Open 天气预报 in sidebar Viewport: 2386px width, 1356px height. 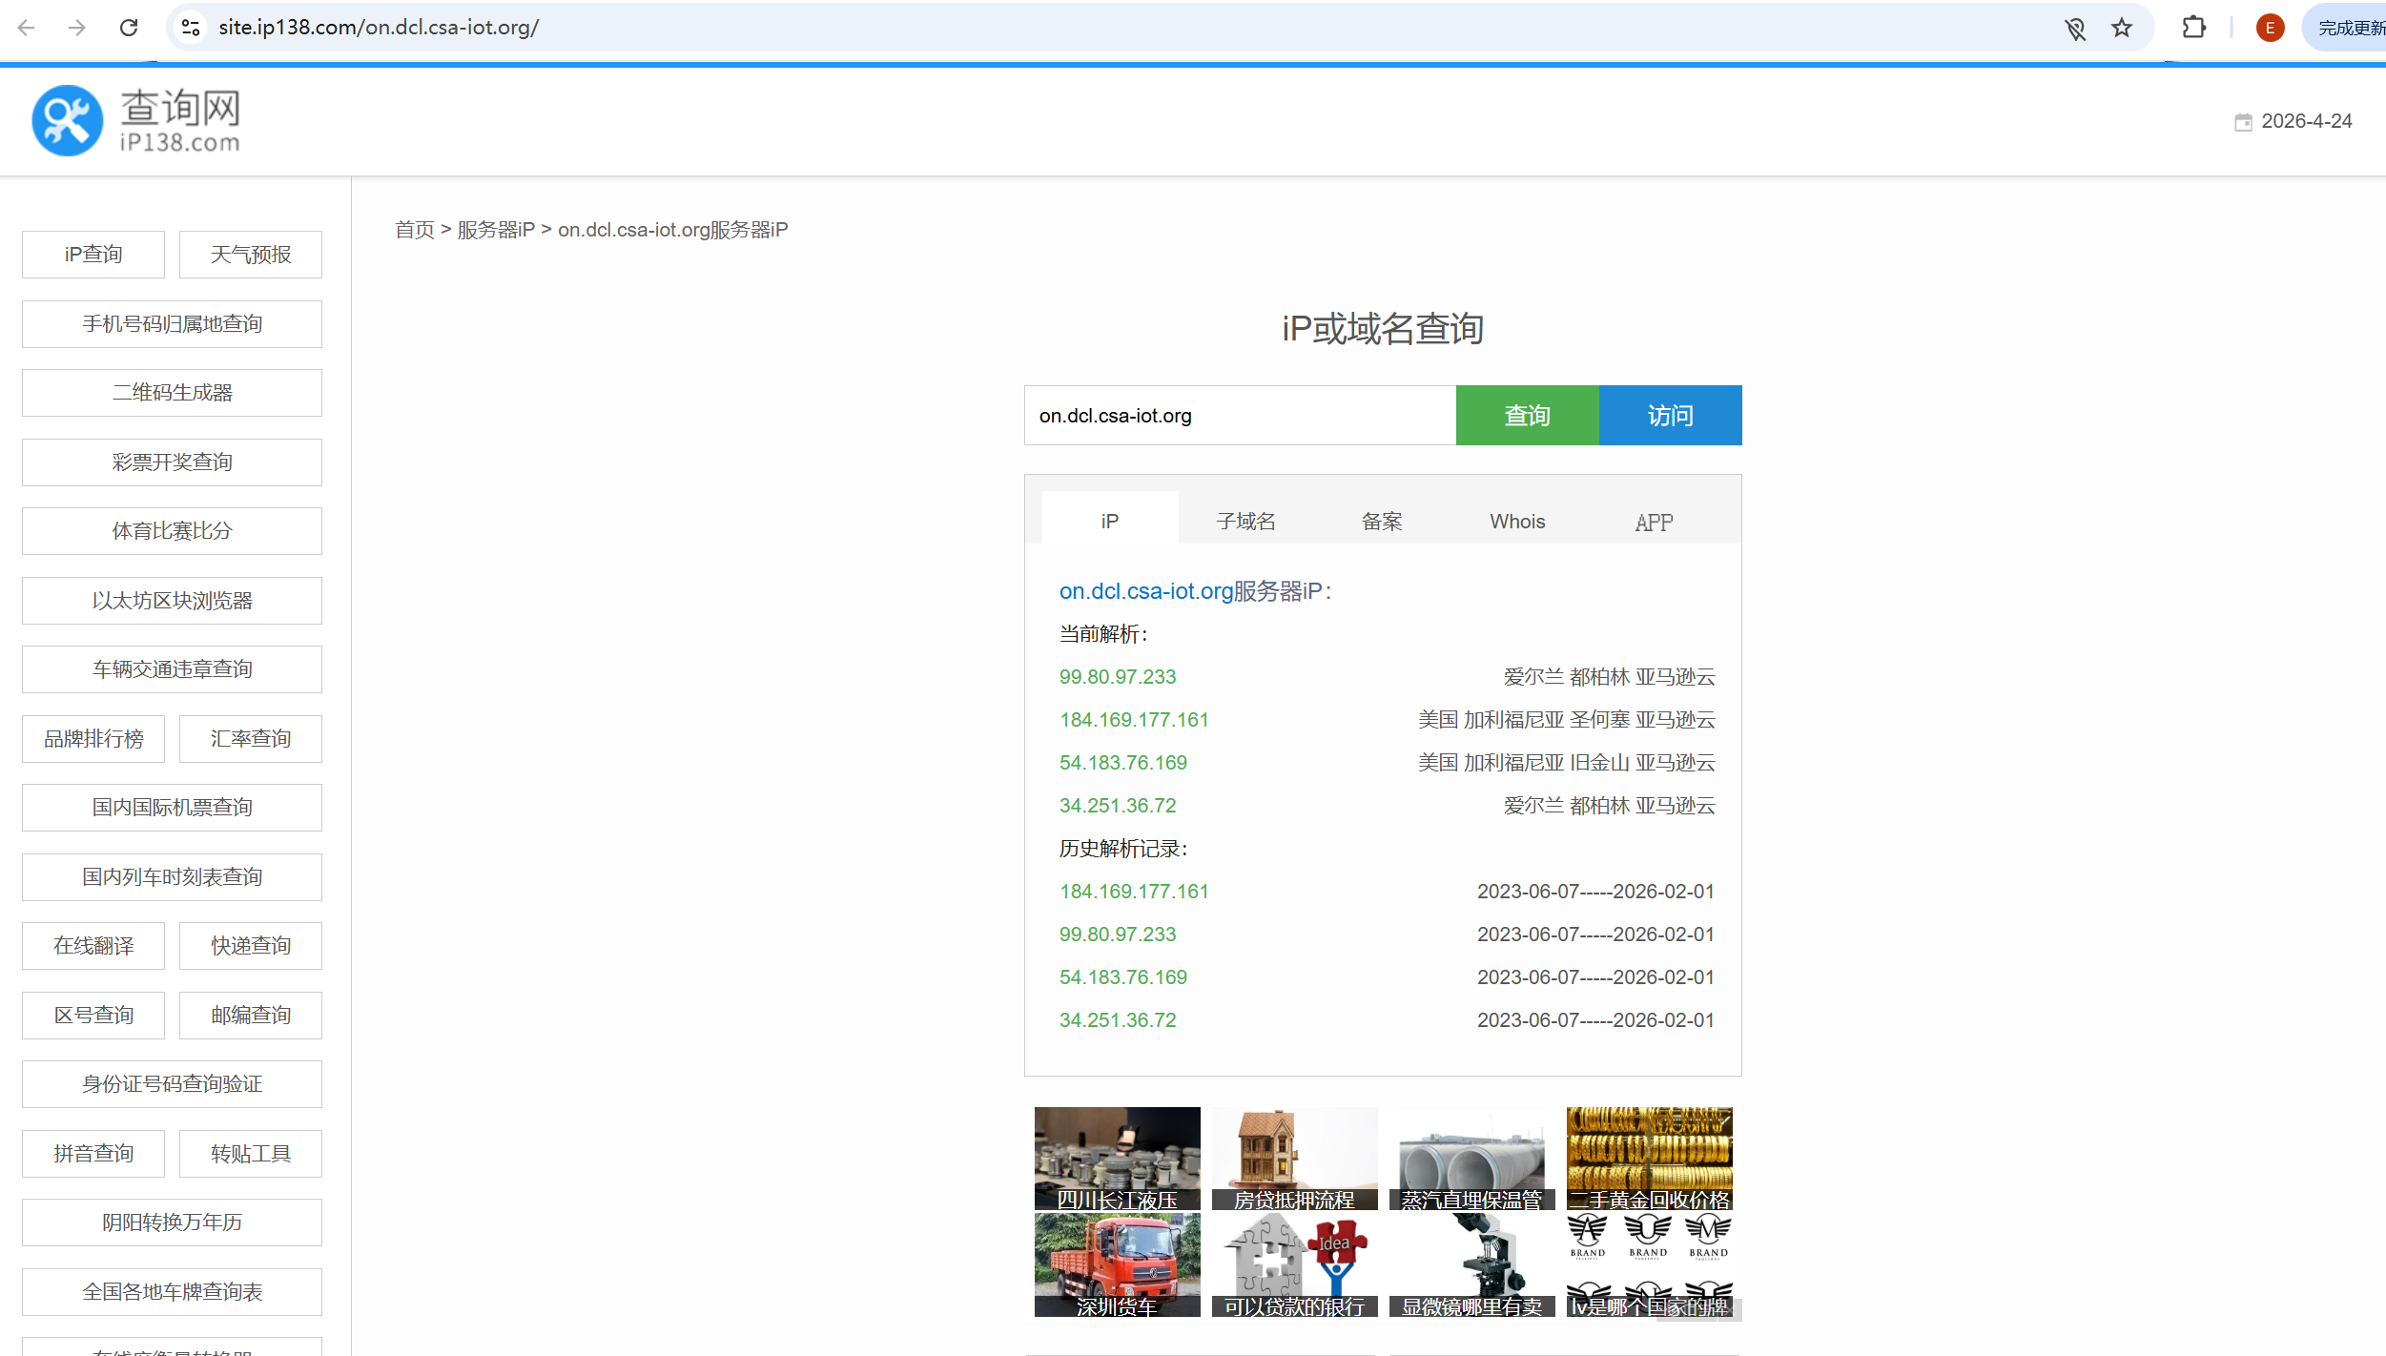(x=251, y=255)
